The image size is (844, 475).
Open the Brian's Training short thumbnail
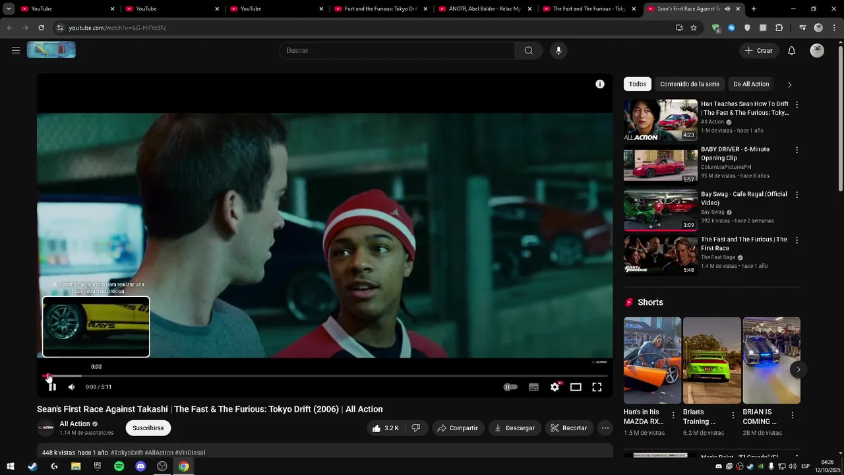point(712,360)
